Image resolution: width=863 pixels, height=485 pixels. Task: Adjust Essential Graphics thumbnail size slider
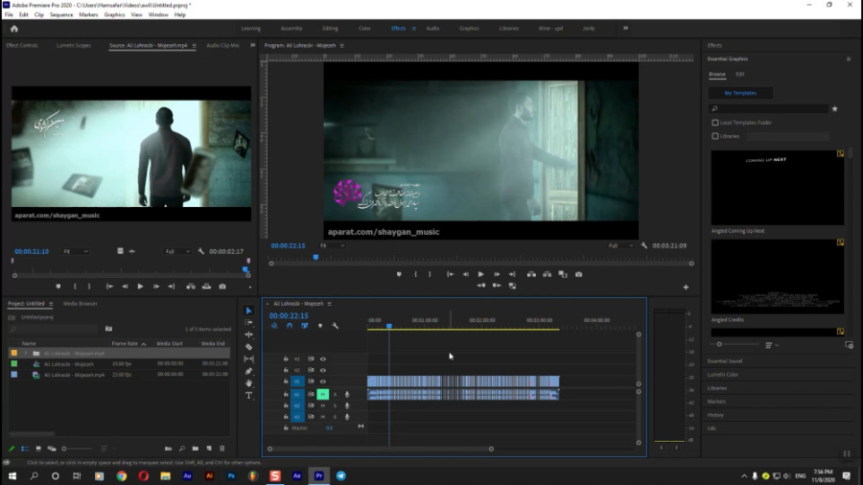point(735,344)
